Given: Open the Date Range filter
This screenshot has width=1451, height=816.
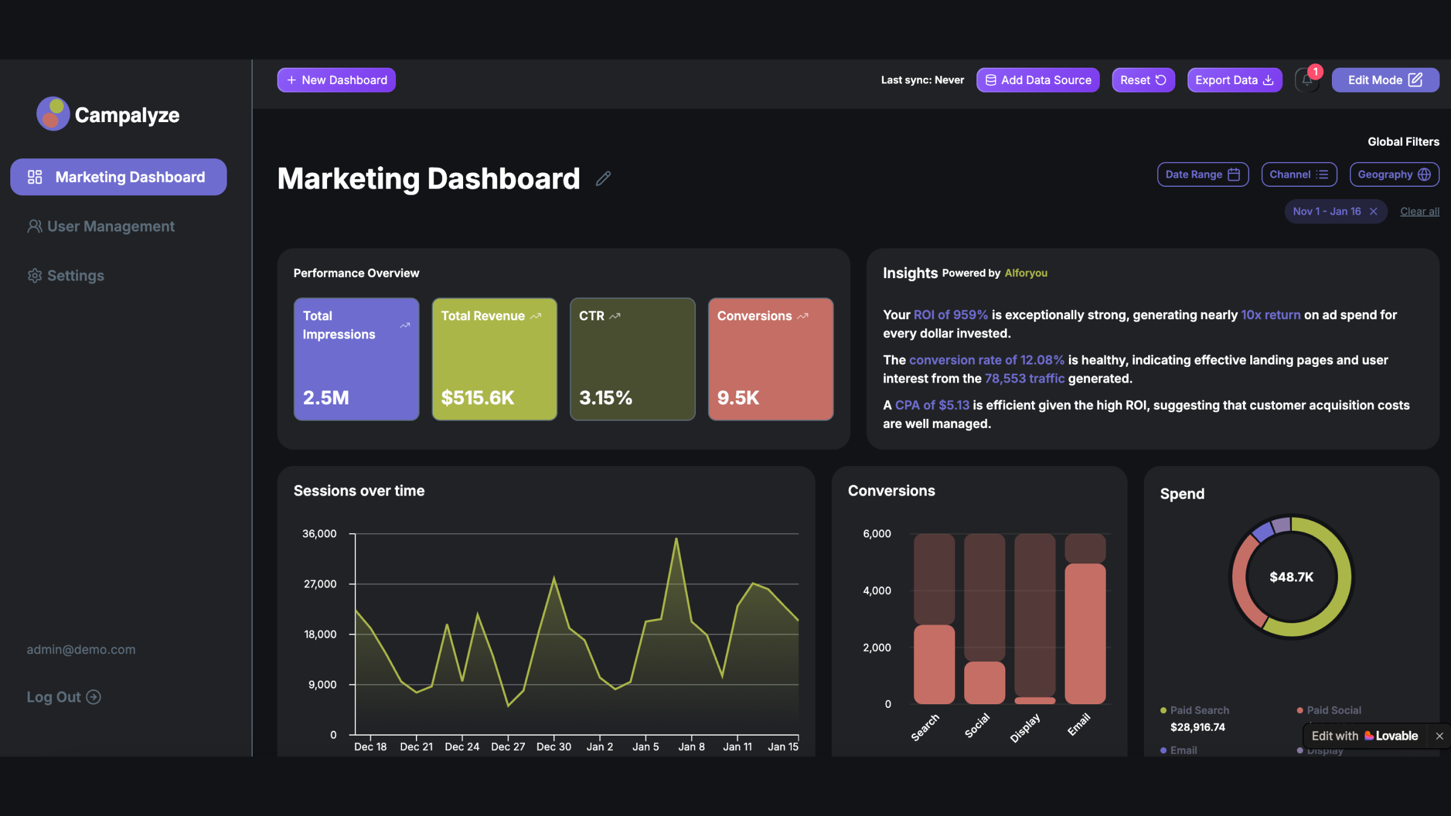Looking at the screenshot, I should coord(1202,175).
